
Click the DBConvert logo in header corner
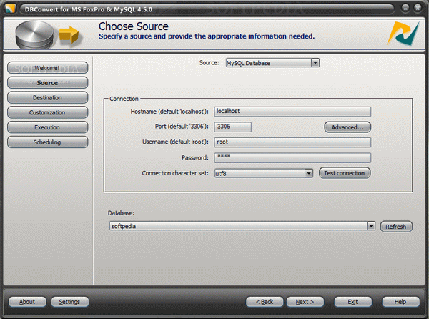pyautogui.click(x=403, y=34)
